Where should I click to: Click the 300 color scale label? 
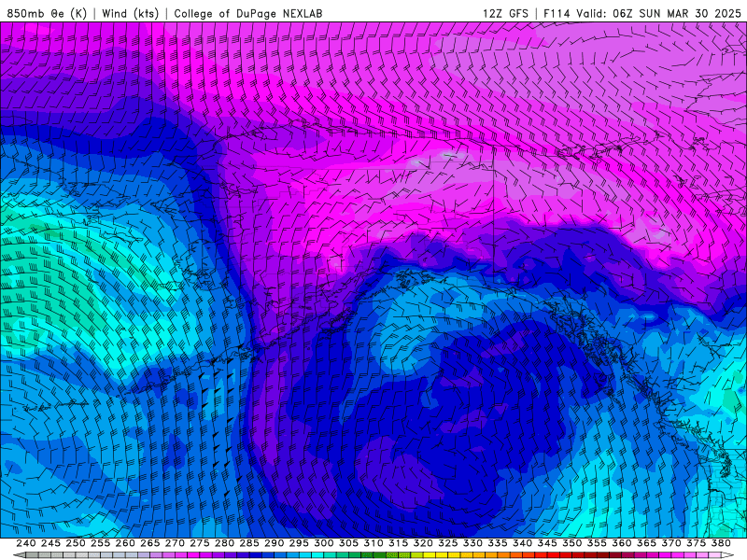coord(323,543)
